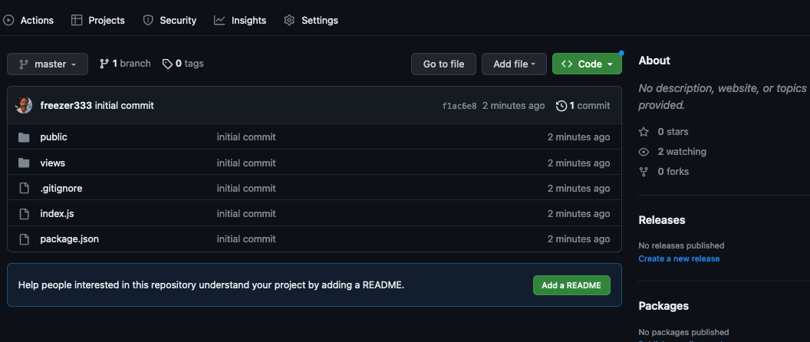Click the views folder icon
The image size is (810, 342).
tap(24, 163)
